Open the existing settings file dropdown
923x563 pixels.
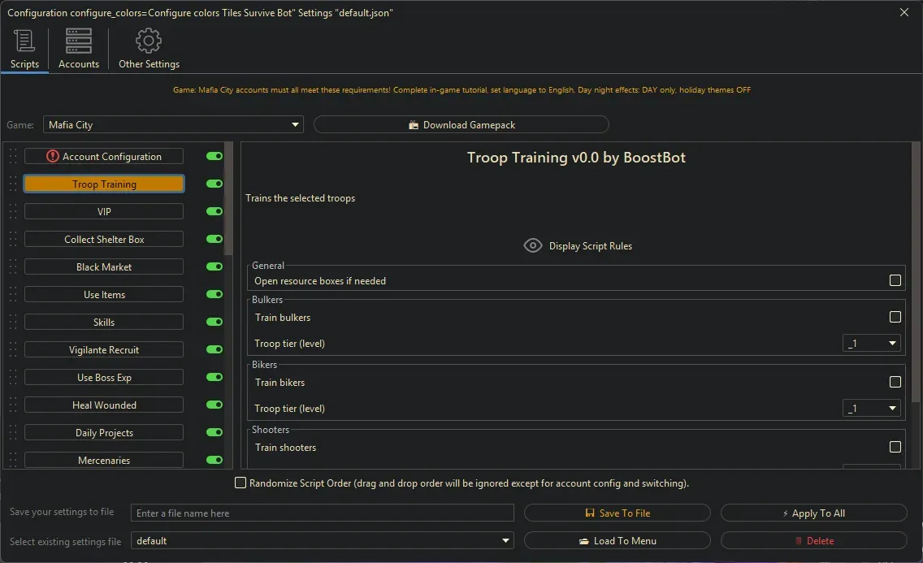(323, 540)
